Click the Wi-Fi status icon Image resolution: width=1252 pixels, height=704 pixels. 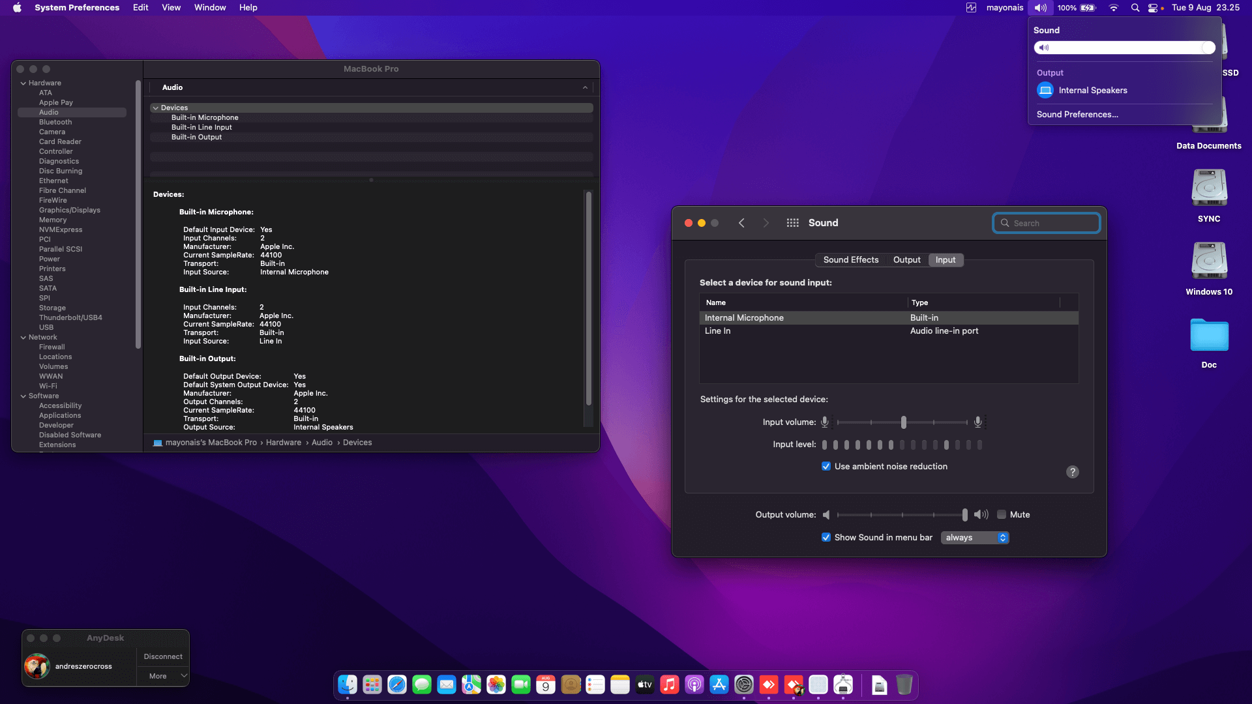pos(1114,8)
